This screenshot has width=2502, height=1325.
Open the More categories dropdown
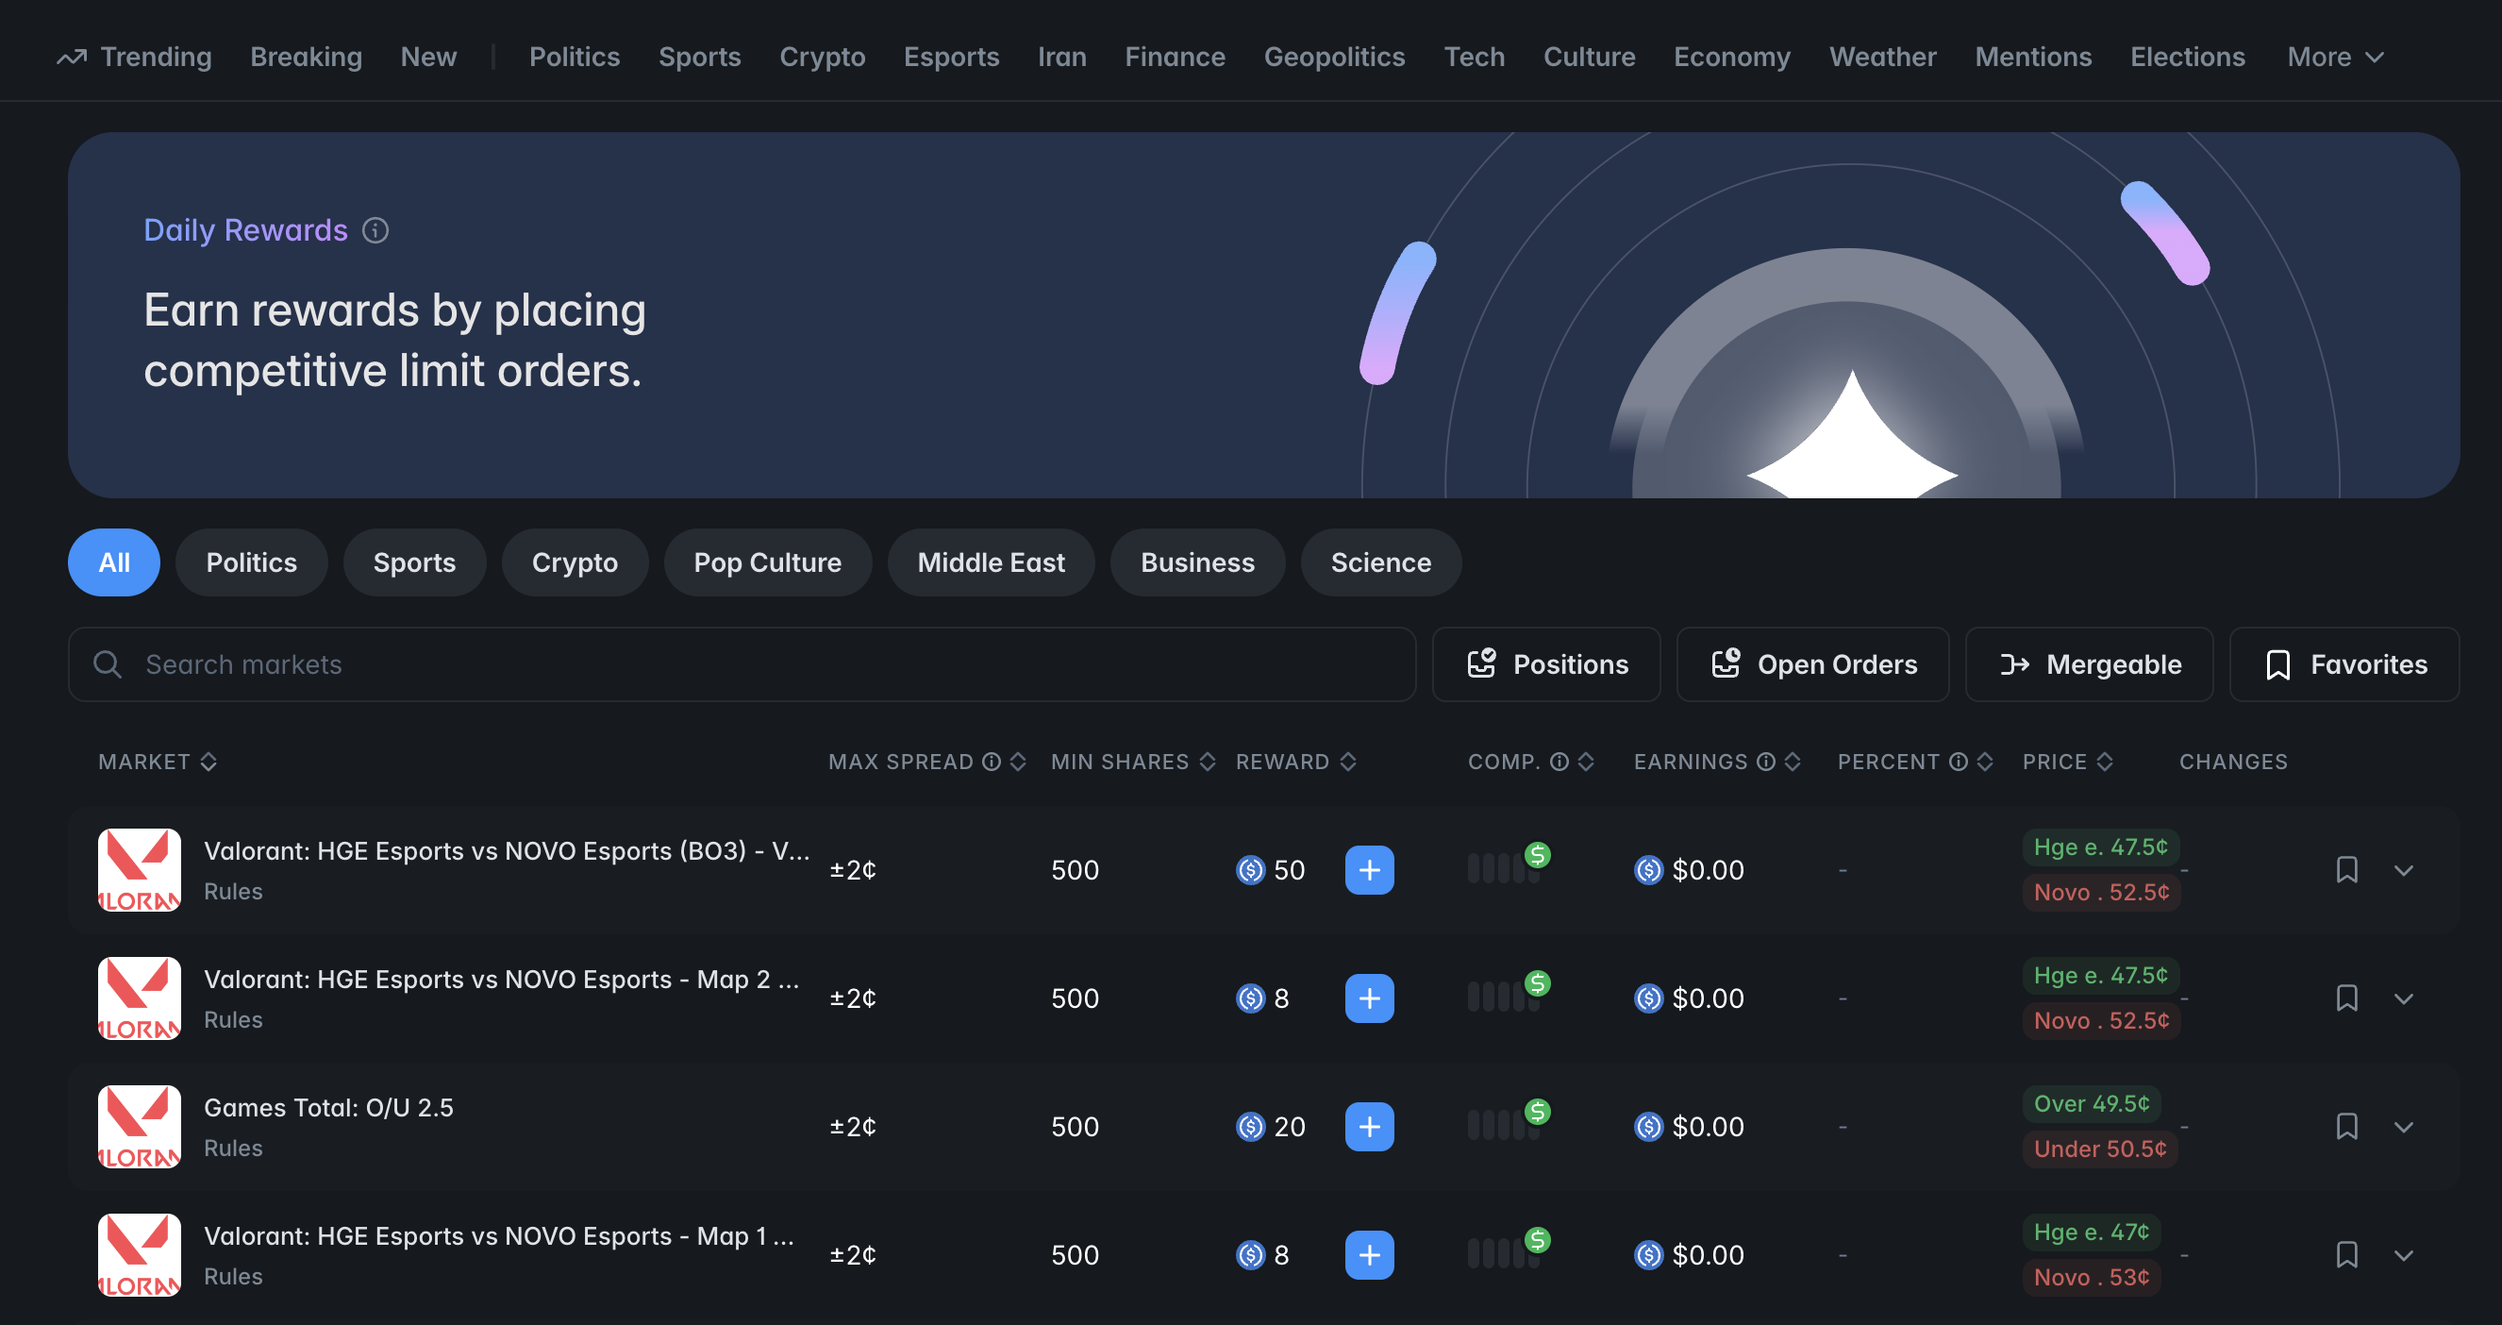pyautogui.click(x=2334, y=58)
